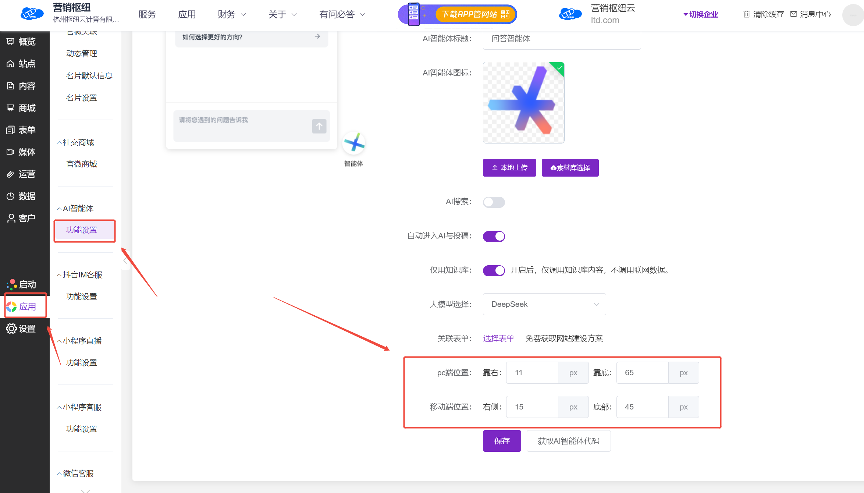Click the purple 保存 button

coord(502,441)
